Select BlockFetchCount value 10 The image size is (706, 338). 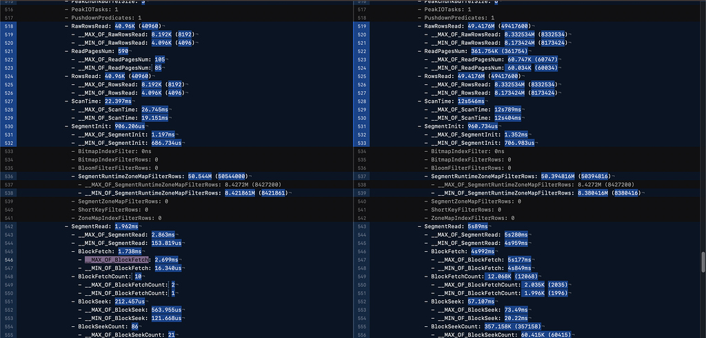click(138, 277)
